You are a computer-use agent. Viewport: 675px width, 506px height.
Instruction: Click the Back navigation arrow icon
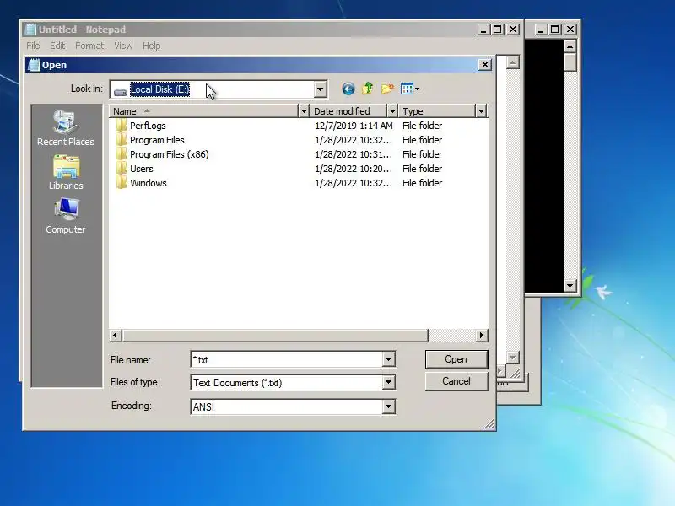(x=348, y=89)
